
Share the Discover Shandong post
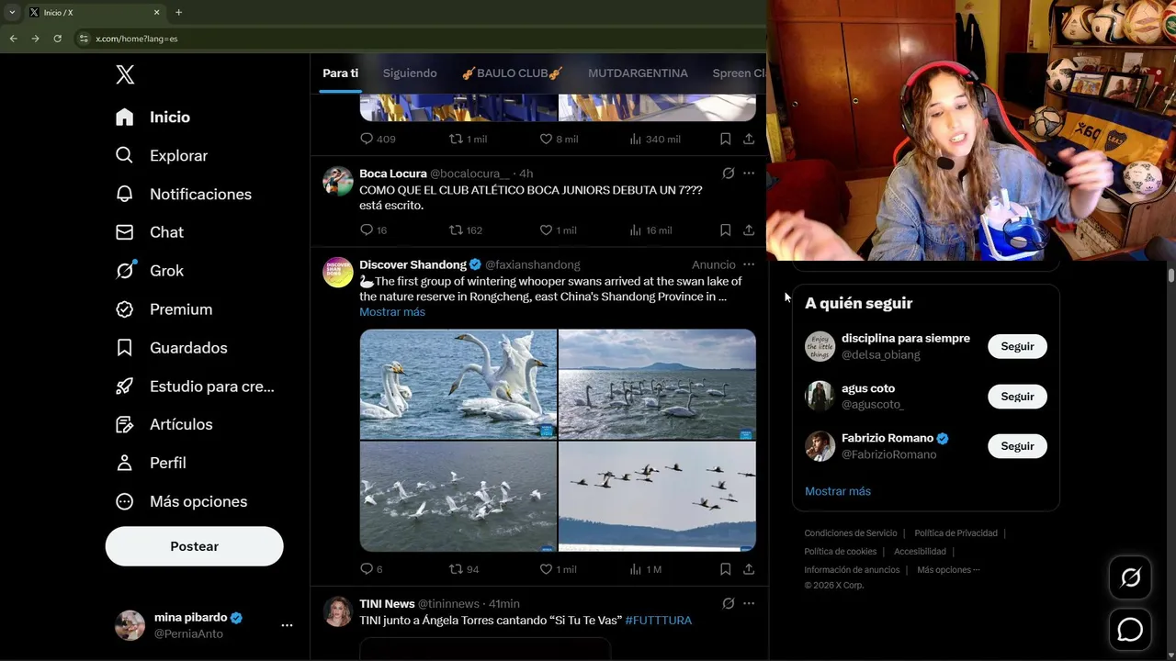click(x=749, y=569)
